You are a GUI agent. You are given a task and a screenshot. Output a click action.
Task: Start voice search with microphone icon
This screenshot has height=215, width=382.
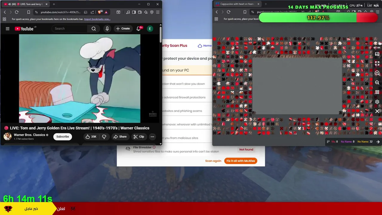[x=107, y=29]
